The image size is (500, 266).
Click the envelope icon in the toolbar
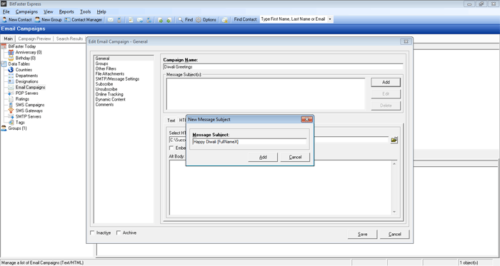(110, 20)
